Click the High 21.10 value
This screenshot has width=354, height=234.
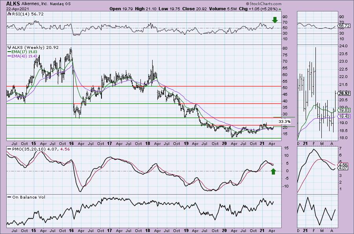146,9
